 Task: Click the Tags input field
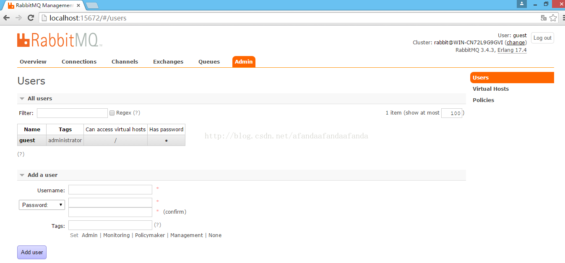(110, 225)
